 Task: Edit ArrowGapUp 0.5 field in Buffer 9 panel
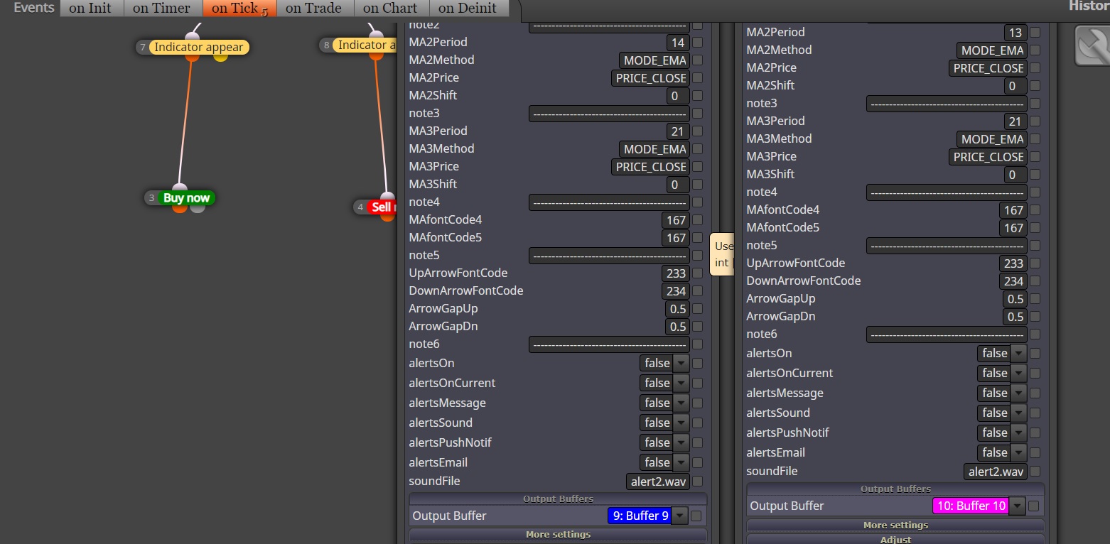point(677,309)
